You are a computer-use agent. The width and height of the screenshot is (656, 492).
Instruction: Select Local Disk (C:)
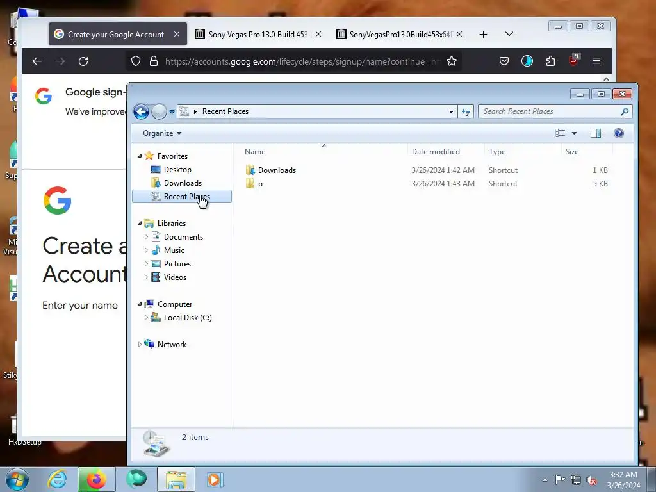pos(188,318)
